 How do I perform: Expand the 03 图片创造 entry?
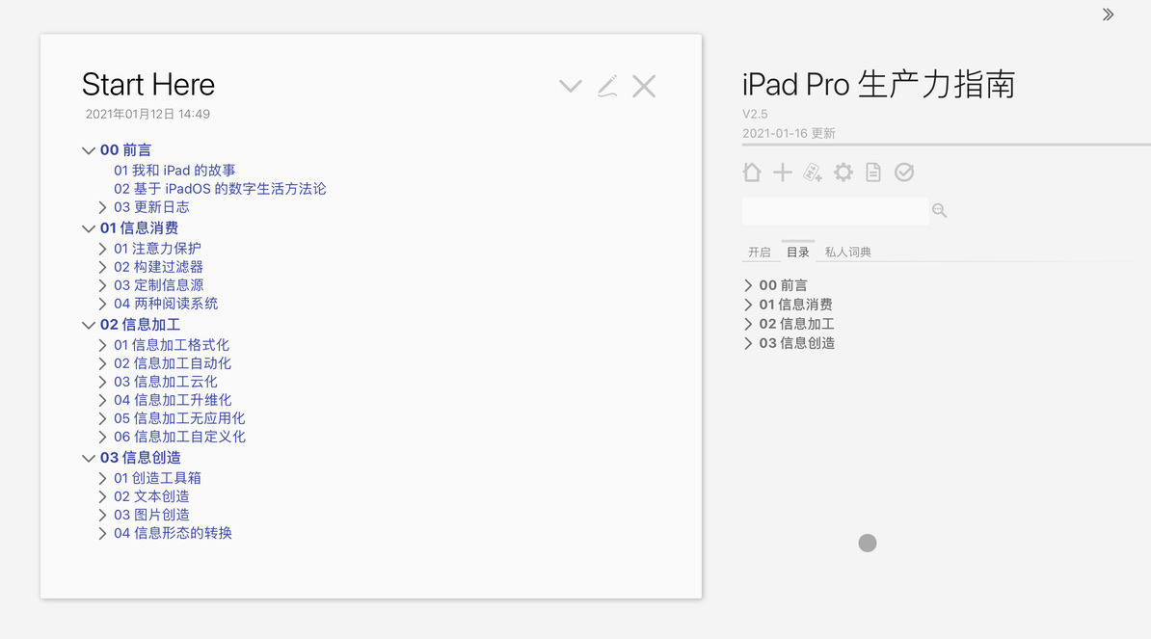[103, 515]
